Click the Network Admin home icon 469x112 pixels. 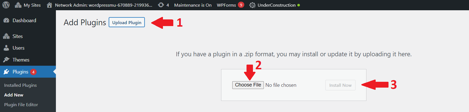pos(49,5)
